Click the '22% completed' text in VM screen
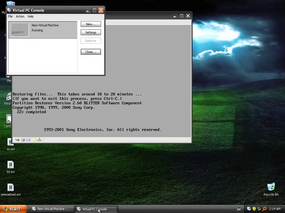 (31, 112)
